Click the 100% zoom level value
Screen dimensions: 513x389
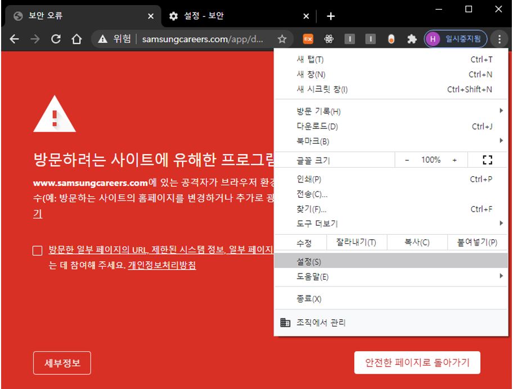[x=430, y=160]
